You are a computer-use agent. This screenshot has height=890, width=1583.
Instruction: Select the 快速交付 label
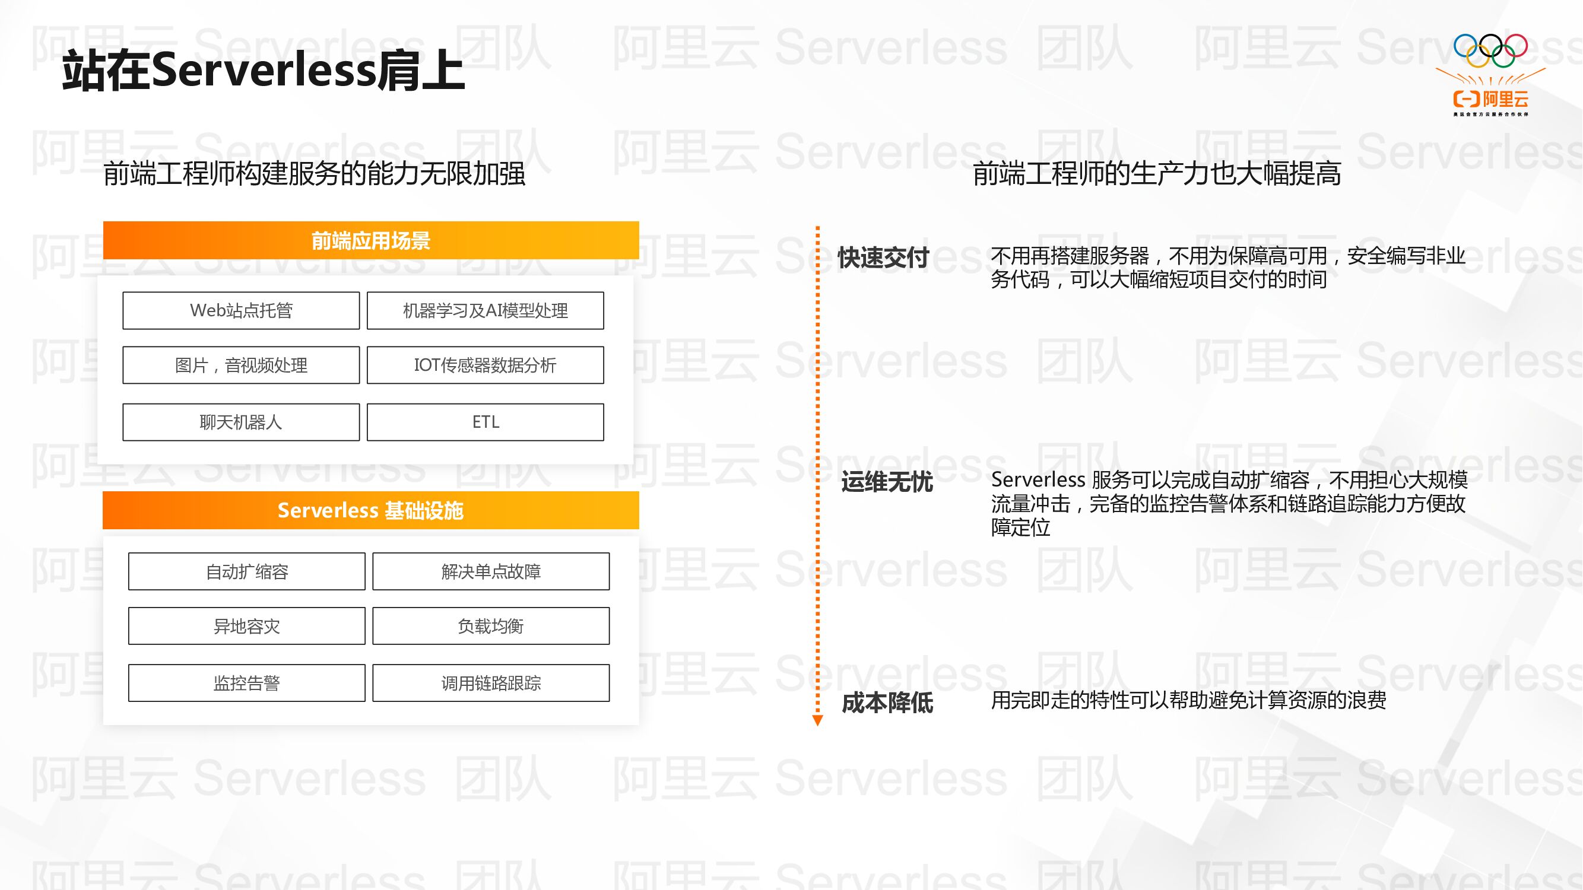883,258
